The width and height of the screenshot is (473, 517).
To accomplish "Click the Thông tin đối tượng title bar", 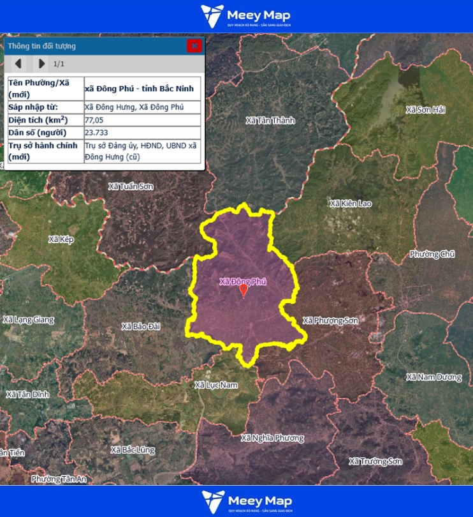I will point(96,46).
